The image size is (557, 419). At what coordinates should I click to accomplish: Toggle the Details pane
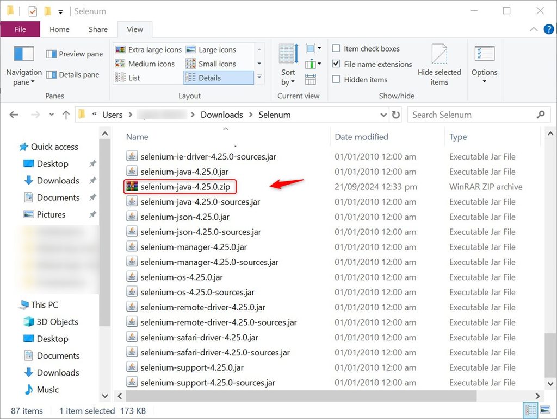[73, 74]
